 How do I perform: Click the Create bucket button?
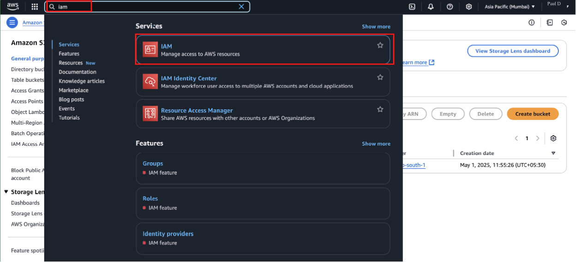(533, 114)
